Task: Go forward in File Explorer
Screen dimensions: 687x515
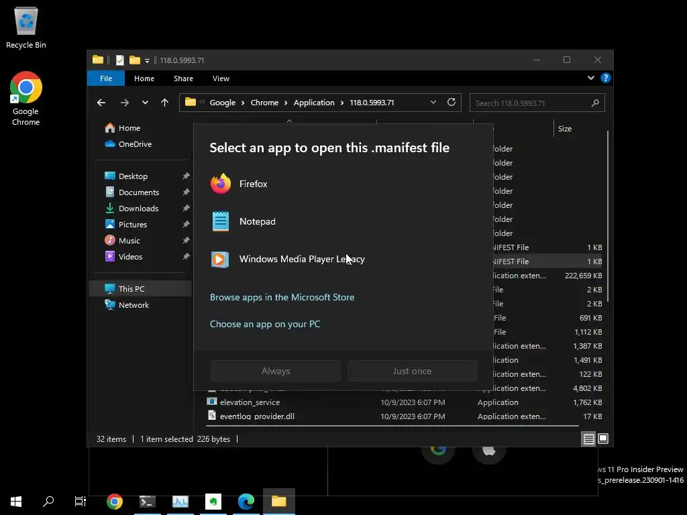Action: pyautogui.click(x=125, y=103)
